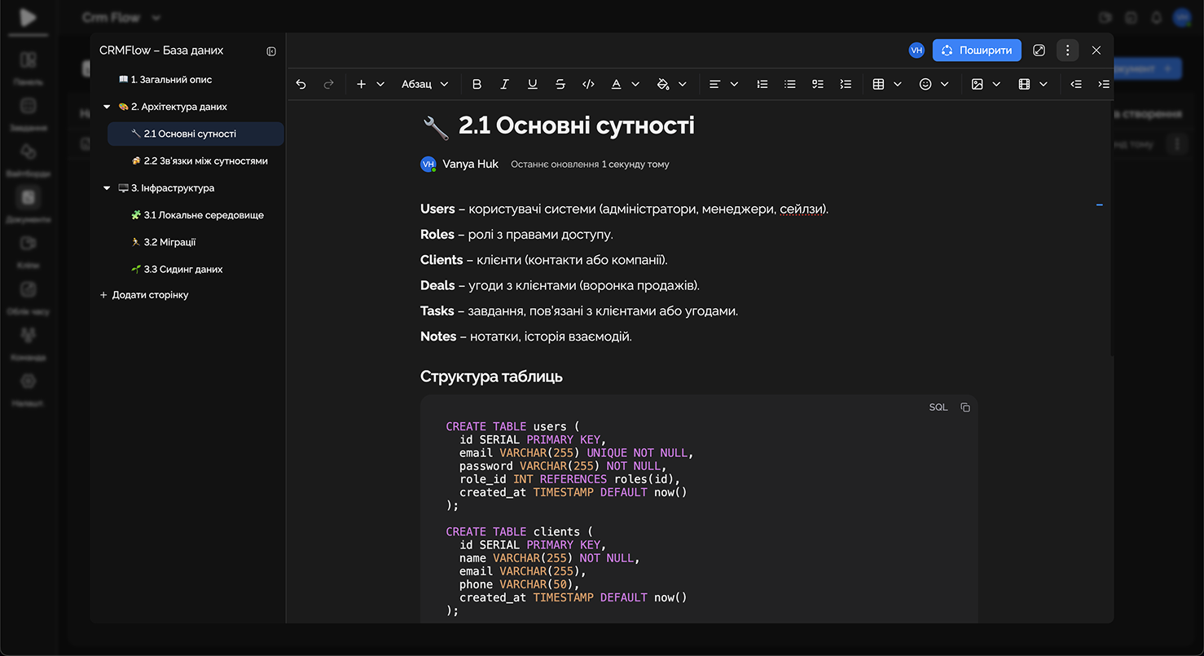Collapse the 2. Архітектура даних section
This screenshot has height=656, width=1204.
[x=107, y=107]
